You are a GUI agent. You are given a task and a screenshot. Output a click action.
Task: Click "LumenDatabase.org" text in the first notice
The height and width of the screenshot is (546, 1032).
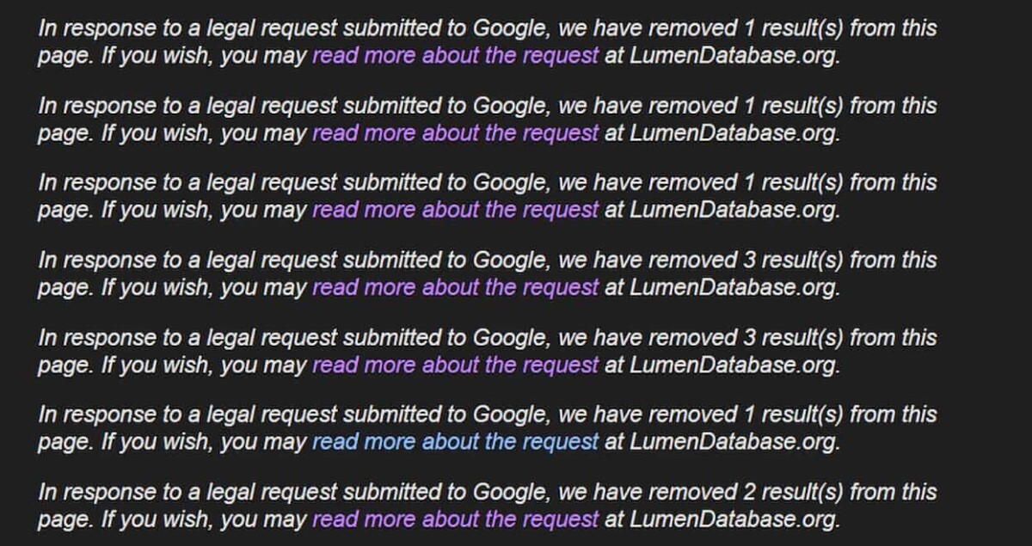click(x=734, y=56)
